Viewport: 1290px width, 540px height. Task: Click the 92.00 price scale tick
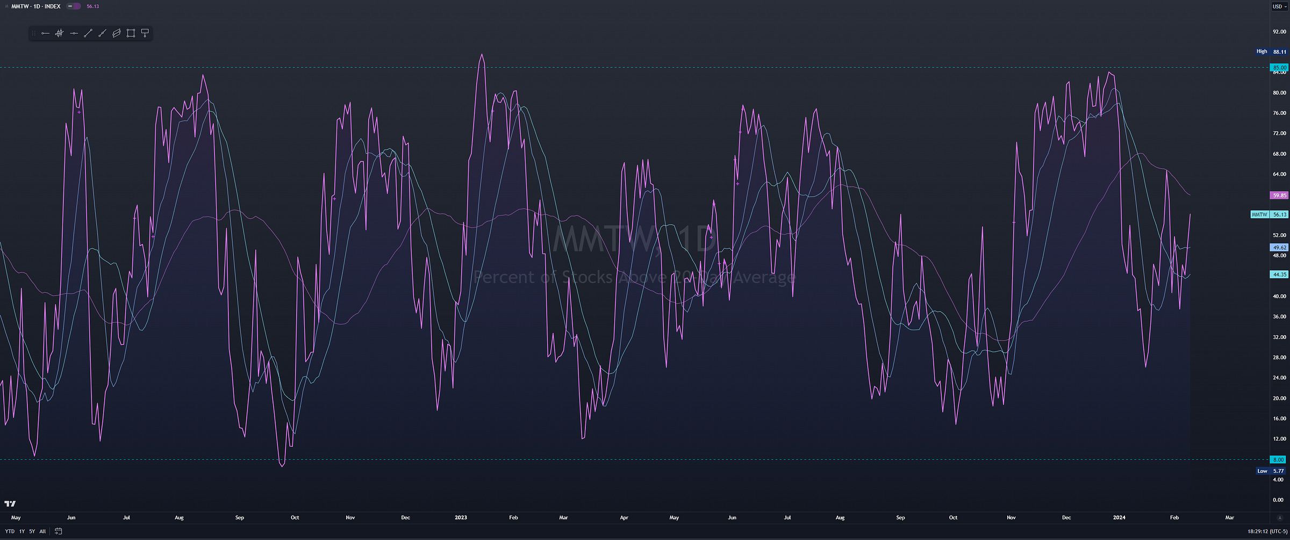pyautogui.click(x=1279, y=32)
